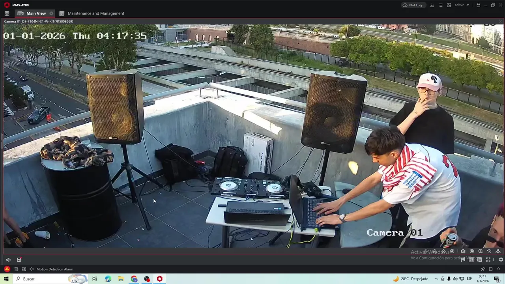Show hidden system tray icons chevron
This screenshot has height=284, width=505.
click(x=436, y=279)
